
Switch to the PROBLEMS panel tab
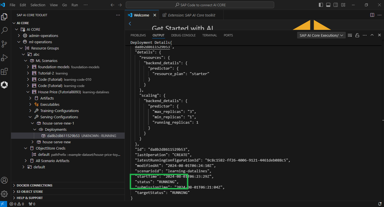coord(138,35)
